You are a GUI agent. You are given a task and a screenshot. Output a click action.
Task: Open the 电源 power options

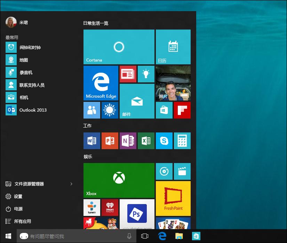click(x=14, y=209)
